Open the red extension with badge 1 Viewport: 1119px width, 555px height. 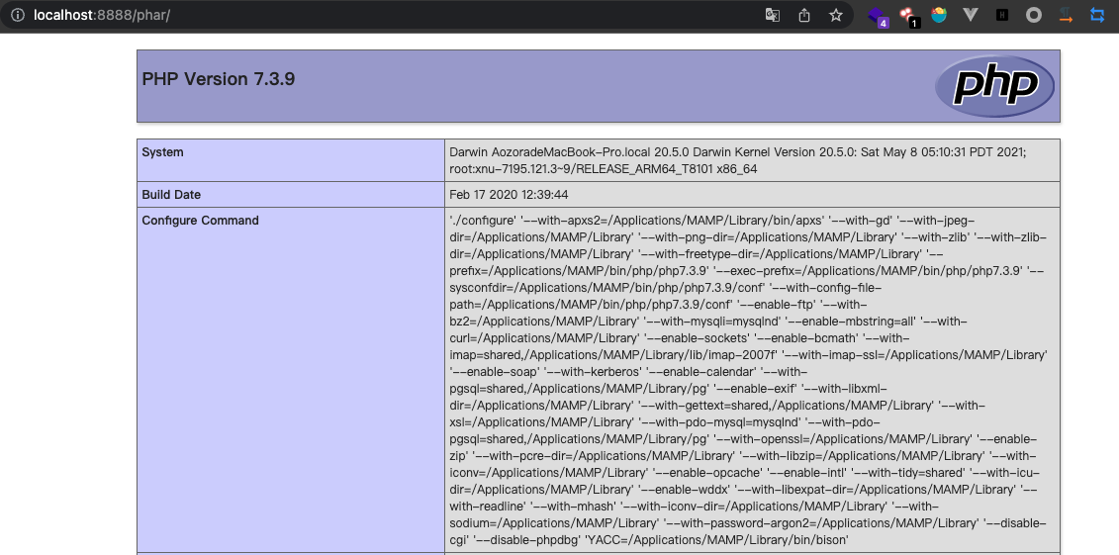pyautogui.click(x=908, y=16)
